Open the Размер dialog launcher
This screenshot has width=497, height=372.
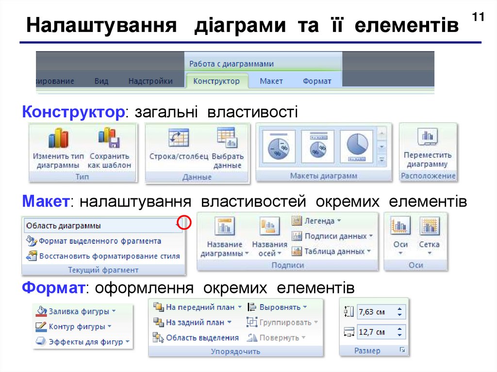402,350
